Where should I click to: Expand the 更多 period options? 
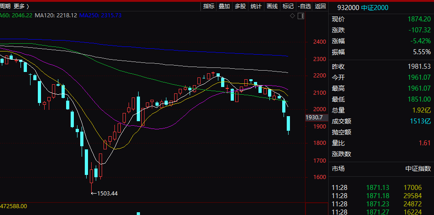[21, 6]
